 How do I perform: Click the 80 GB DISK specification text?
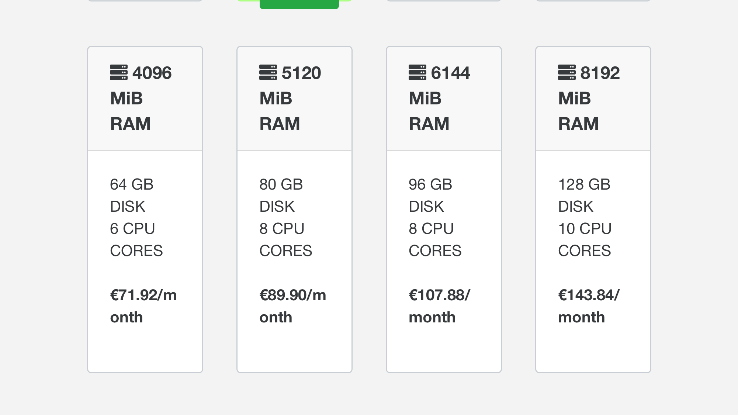coord(281,195)
